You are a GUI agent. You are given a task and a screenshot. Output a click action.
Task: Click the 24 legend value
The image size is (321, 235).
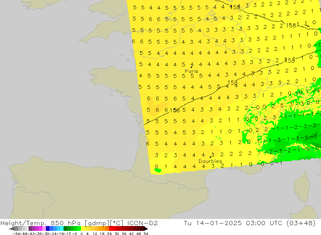(x=109, y=234)
